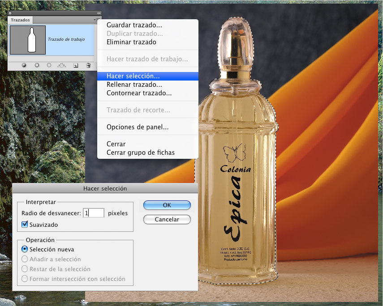
Task: Choose 'Hacer selección...' menu item
Action: tap(147, 76)
